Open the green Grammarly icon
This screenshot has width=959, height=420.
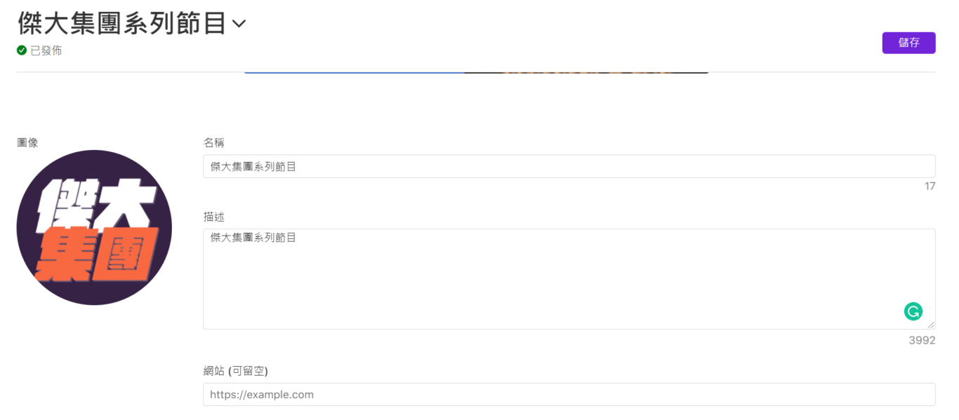[913, 311]
